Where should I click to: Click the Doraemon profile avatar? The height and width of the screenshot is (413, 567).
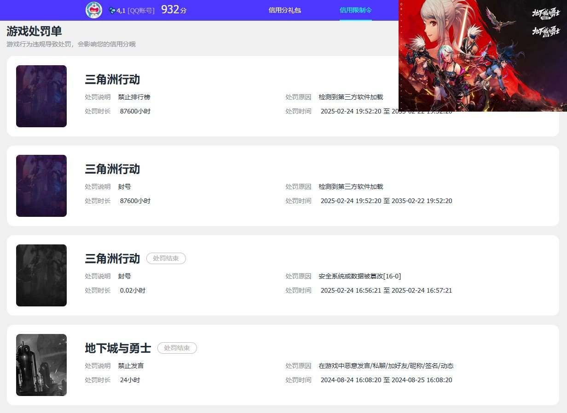pyautogui.click(x=94, y=10)
